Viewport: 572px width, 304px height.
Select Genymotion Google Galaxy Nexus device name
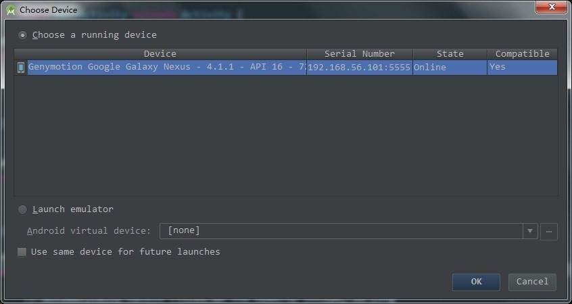[167, 67]
